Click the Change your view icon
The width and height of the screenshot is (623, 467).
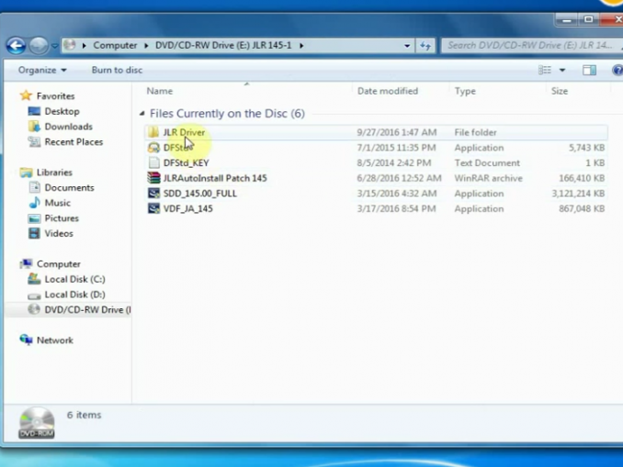pos(545,71)
